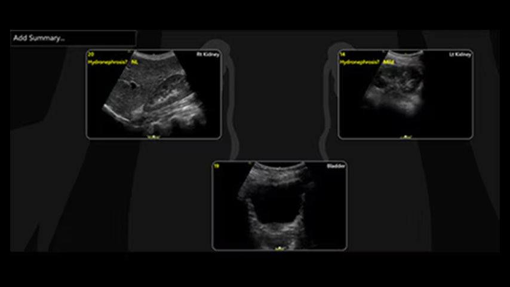This screenshot has height=287, width=510.
Task: Click the Hydronephrosis? label on Rt Kidney
Action: point(107,62)
